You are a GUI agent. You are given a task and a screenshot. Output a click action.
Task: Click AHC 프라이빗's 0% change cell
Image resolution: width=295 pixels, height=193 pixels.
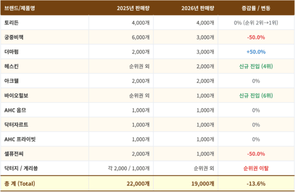click(x=256, y=139)
